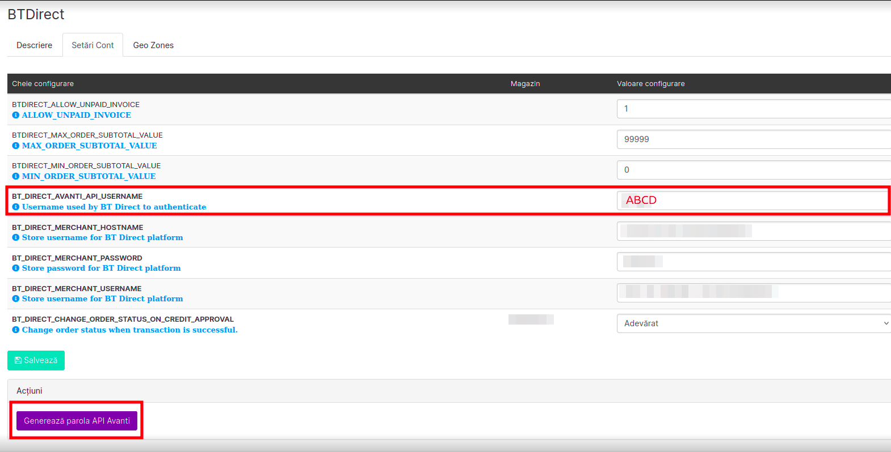Click the BTDirect page title

pyautogui.click(x=36, y=15)
